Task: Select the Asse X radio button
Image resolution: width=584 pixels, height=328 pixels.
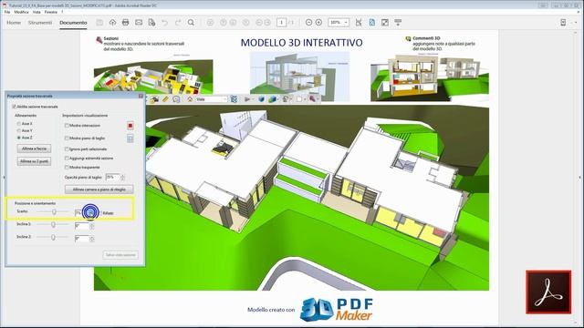Action: 18,124
